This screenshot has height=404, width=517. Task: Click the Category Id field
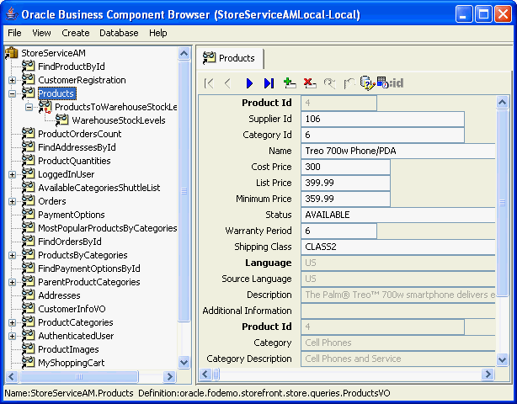click(382, 135)
